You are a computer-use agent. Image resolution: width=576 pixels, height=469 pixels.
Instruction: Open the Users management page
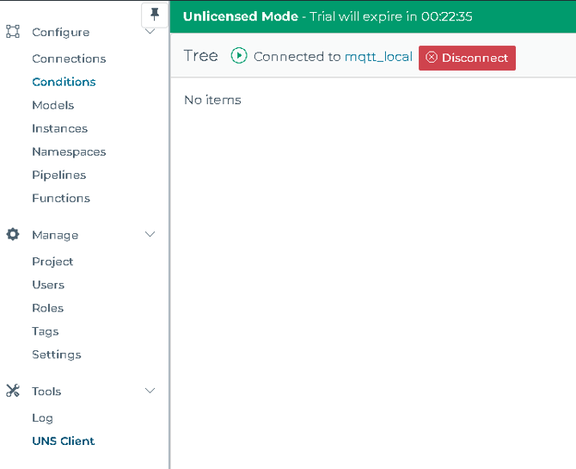tap(48, 285)
